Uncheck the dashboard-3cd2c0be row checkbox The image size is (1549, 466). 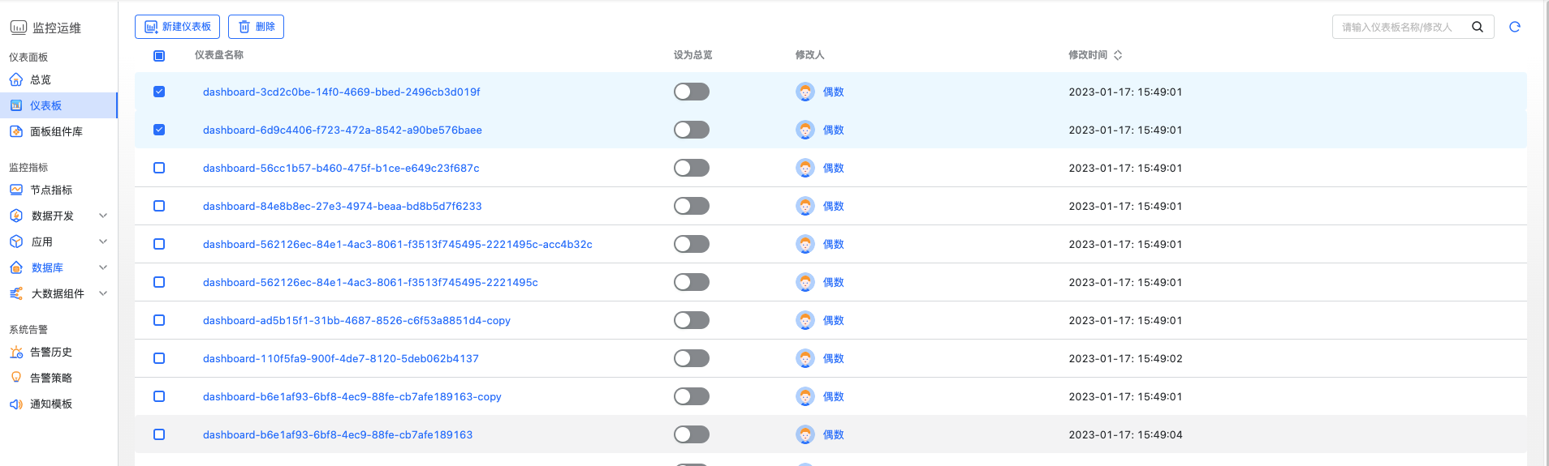tap(159, 92)
